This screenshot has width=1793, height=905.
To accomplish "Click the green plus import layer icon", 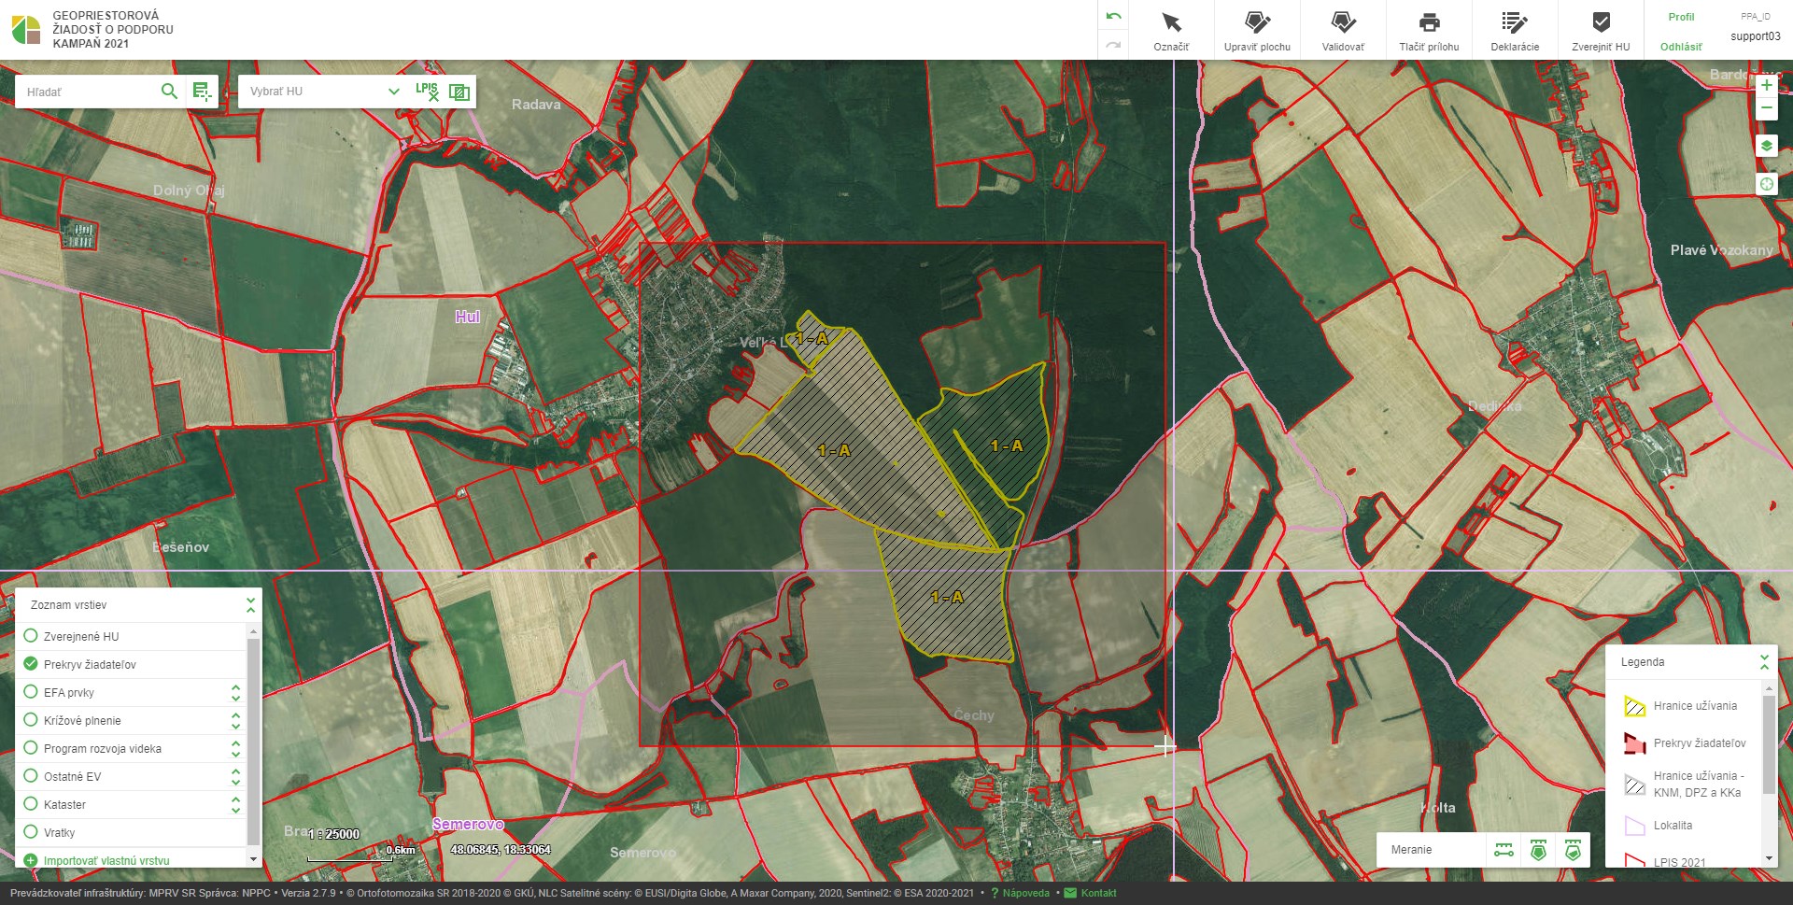I will click(30, 861).
